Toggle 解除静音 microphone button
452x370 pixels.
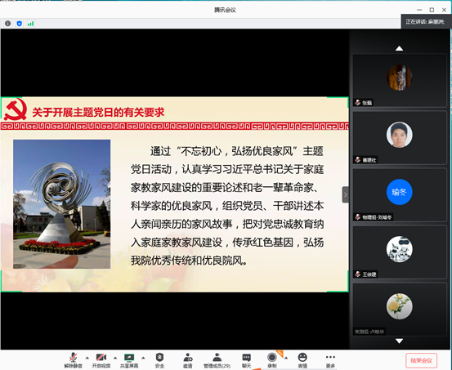(x=74, y=360)
